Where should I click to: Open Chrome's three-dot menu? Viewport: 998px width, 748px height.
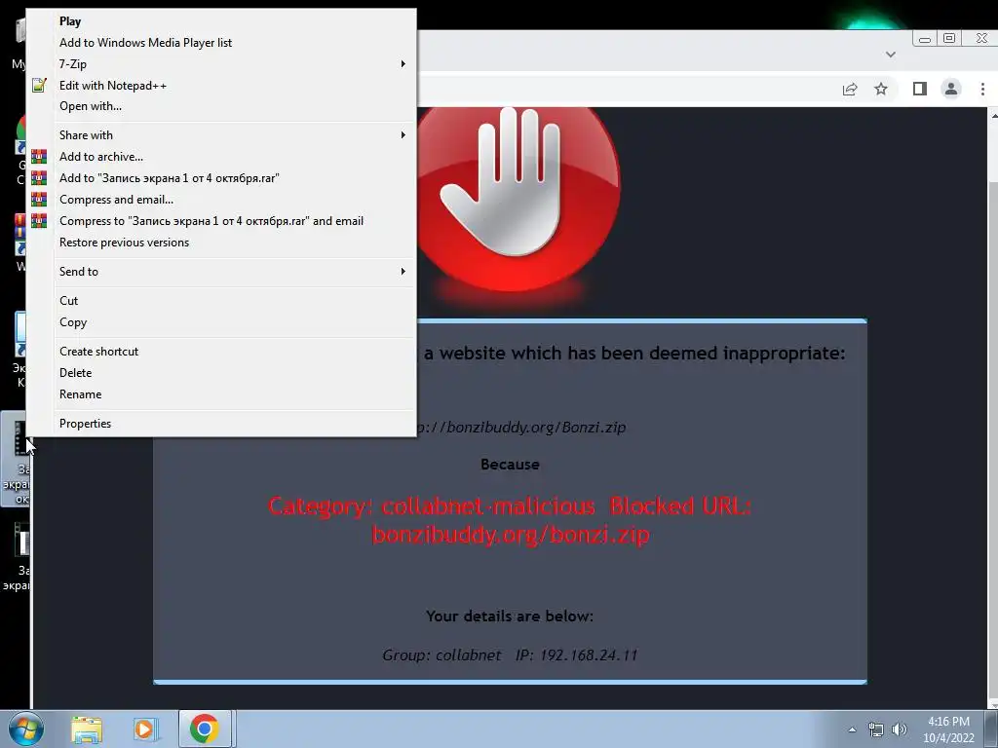(x=982, y=89)
